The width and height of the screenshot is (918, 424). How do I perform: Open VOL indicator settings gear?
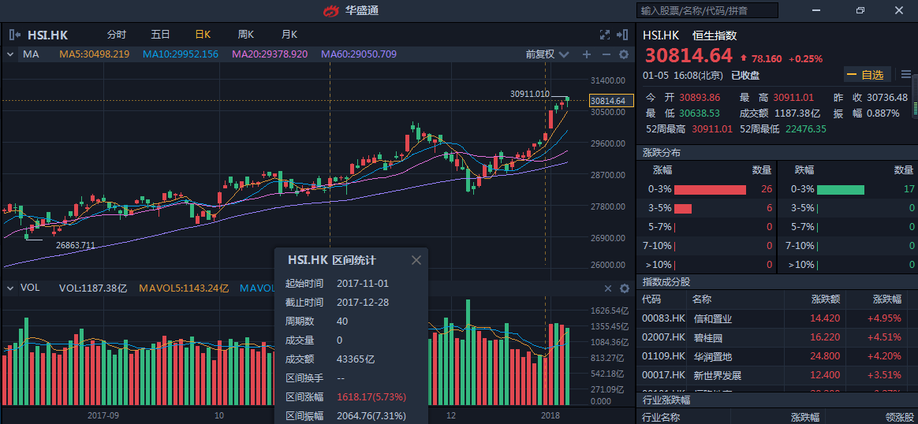click(624, 288)
